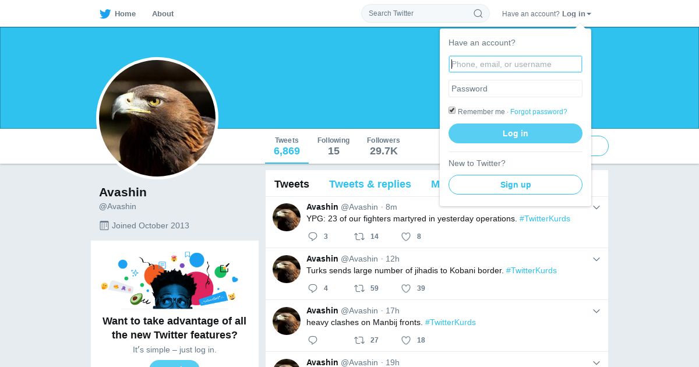
Task: Open the About menu item
Action: click(x=163, y=14)
